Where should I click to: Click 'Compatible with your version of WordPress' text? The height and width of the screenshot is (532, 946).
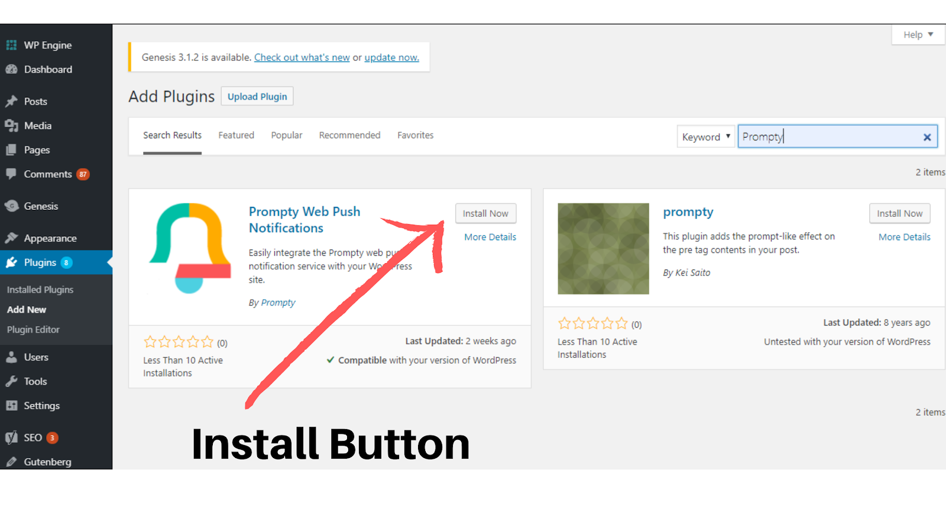422,360
